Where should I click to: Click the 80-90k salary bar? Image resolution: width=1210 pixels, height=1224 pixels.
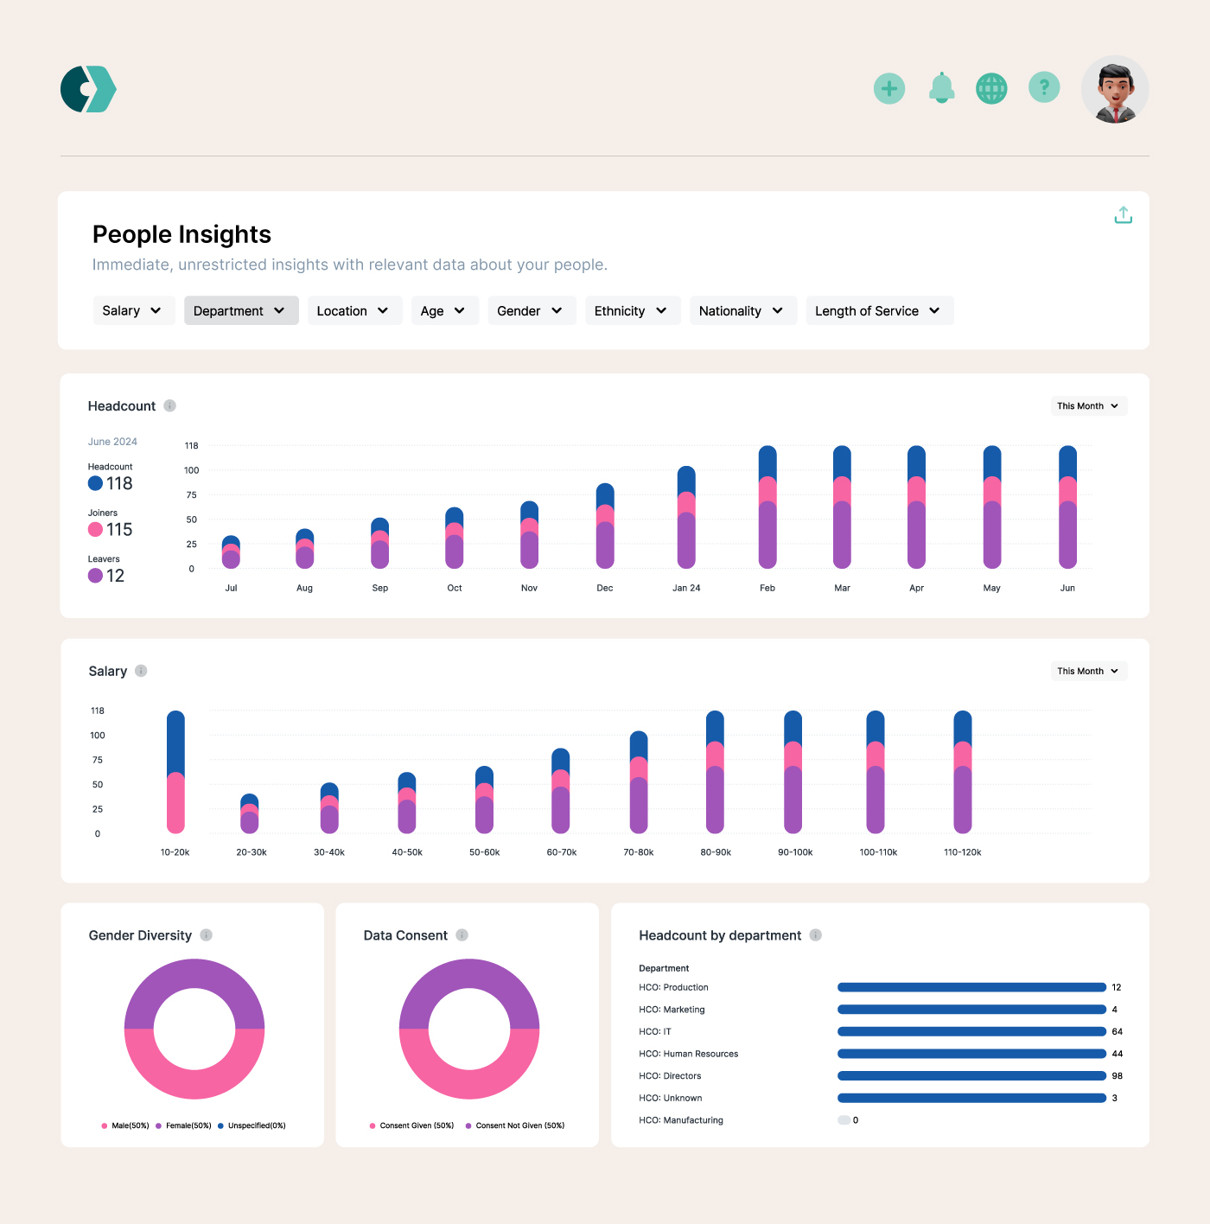click(715, 772)
